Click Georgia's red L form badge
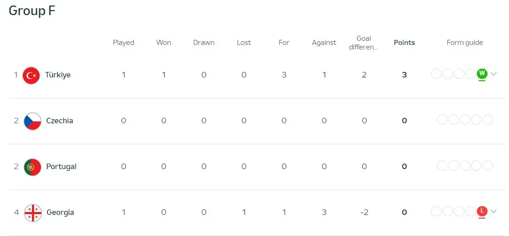The image size is (509, 236). (x=481, y=211)
